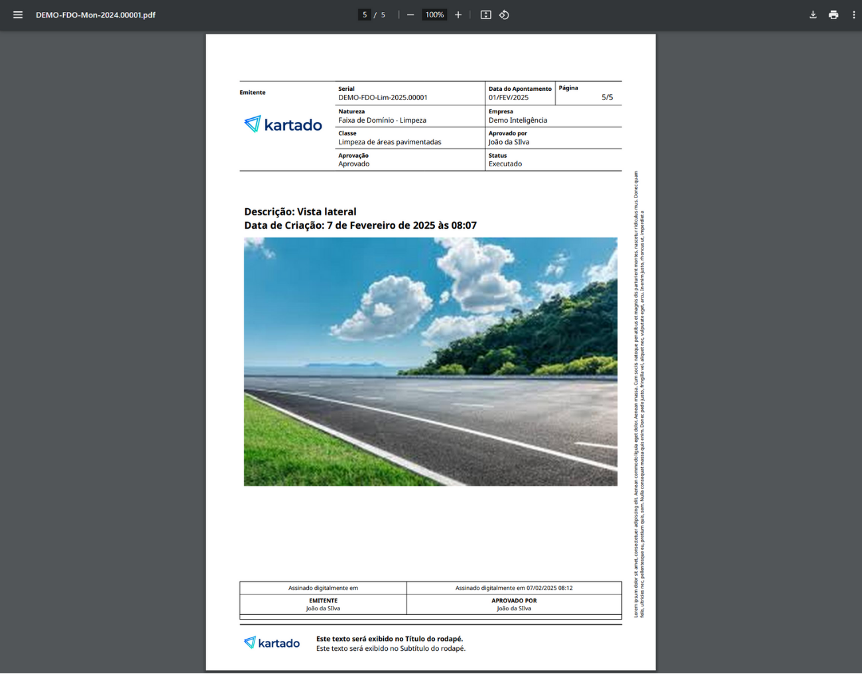Open the three-dot more actions menu

[x=853, y=15]
